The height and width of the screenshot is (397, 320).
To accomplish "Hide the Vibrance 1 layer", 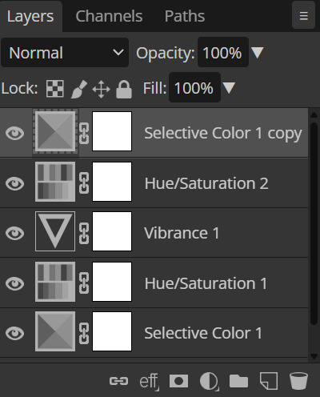I will point(14,233).
